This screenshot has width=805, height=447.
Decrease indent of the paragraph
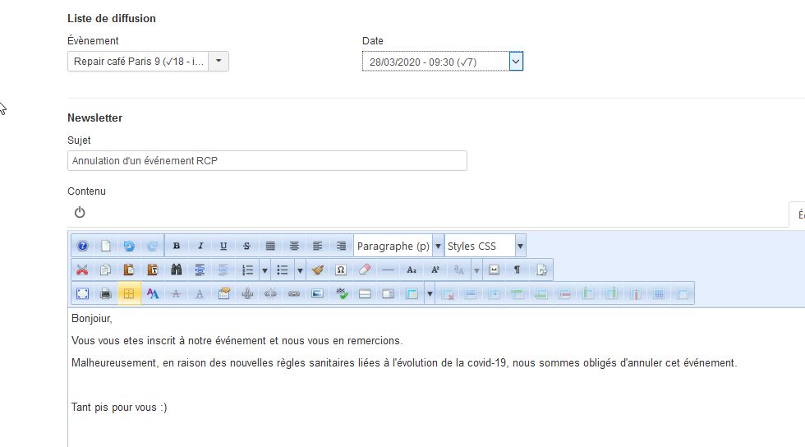tap(223, 270)
